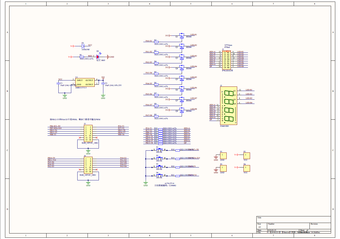Click the J4 connector block
340x239 pixels.
coord(88,165)
